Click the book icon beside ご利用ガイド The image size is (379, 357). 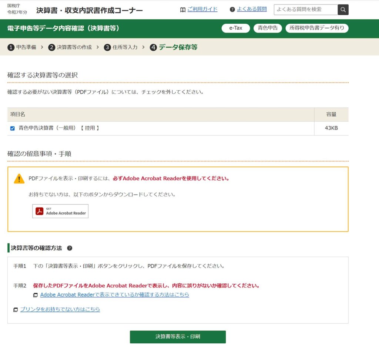click(x=182, y=10)
